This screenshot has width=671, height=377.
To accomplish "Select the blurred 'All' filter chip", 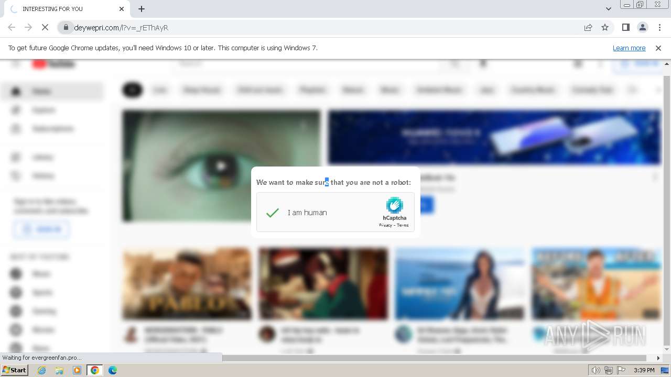I will (132, 90).
